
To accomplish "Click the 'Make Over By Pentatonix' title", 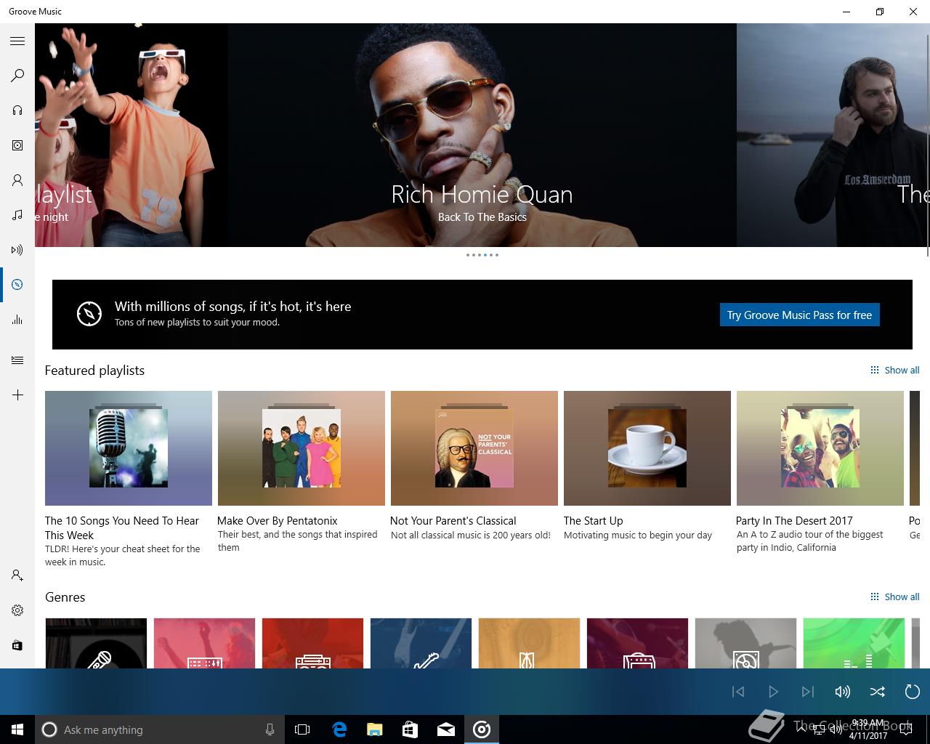I will pyautogui.click(x=278, y=521).
